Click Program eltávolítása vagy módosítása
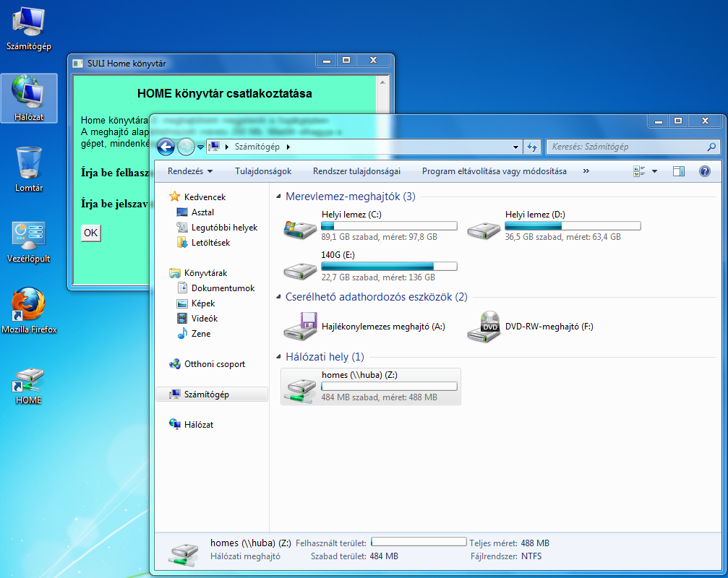This screenshot has height=578, width=728. coord(494,171)
